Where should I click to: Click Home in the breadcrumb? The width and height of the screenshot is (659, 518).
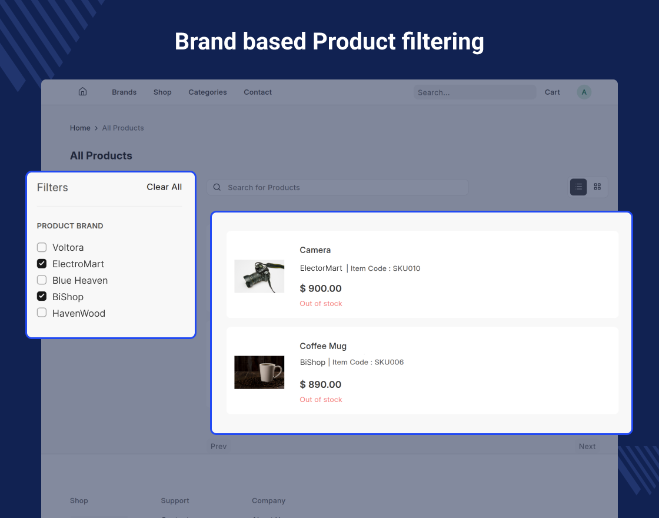tap(80, 128)
